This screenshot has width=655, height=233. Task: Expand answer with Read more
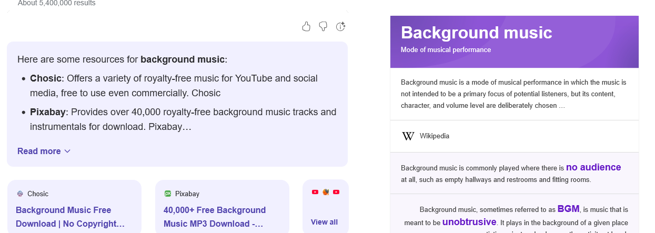coord(39,151)
